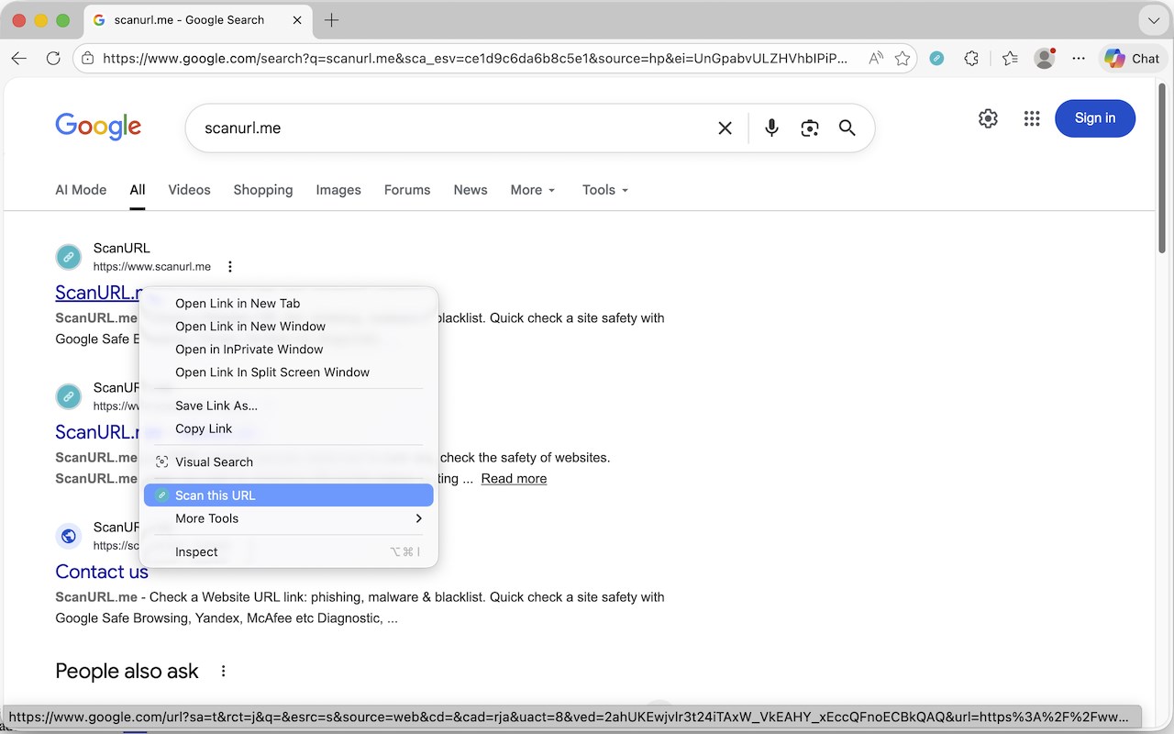Select the Videos search tab
Viewport: 1174px width, 734px height.
(x=189, y=190)
